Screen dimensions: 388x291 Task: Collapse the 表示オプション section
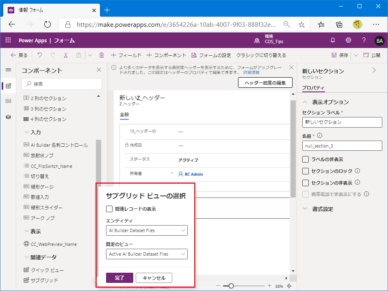coord(305,102)
